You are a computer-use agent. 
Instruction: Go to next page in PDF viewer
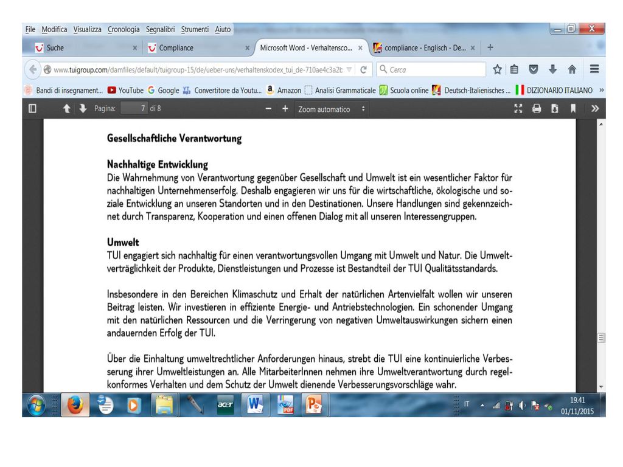[x=83, y=108]
